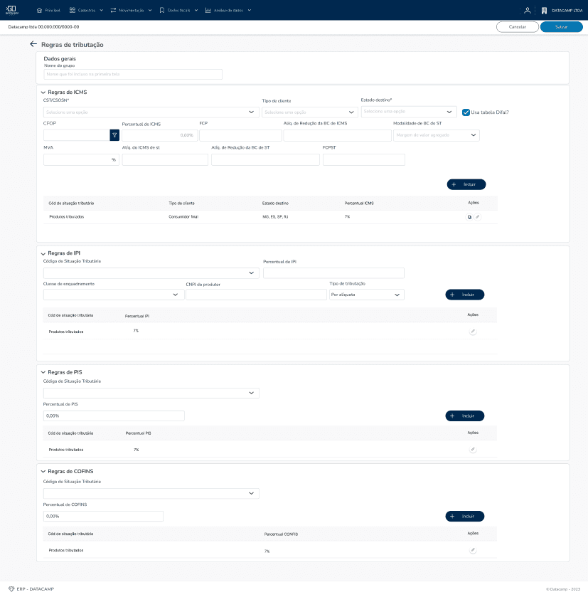Collapse the Regras de ICMS section

43,92
